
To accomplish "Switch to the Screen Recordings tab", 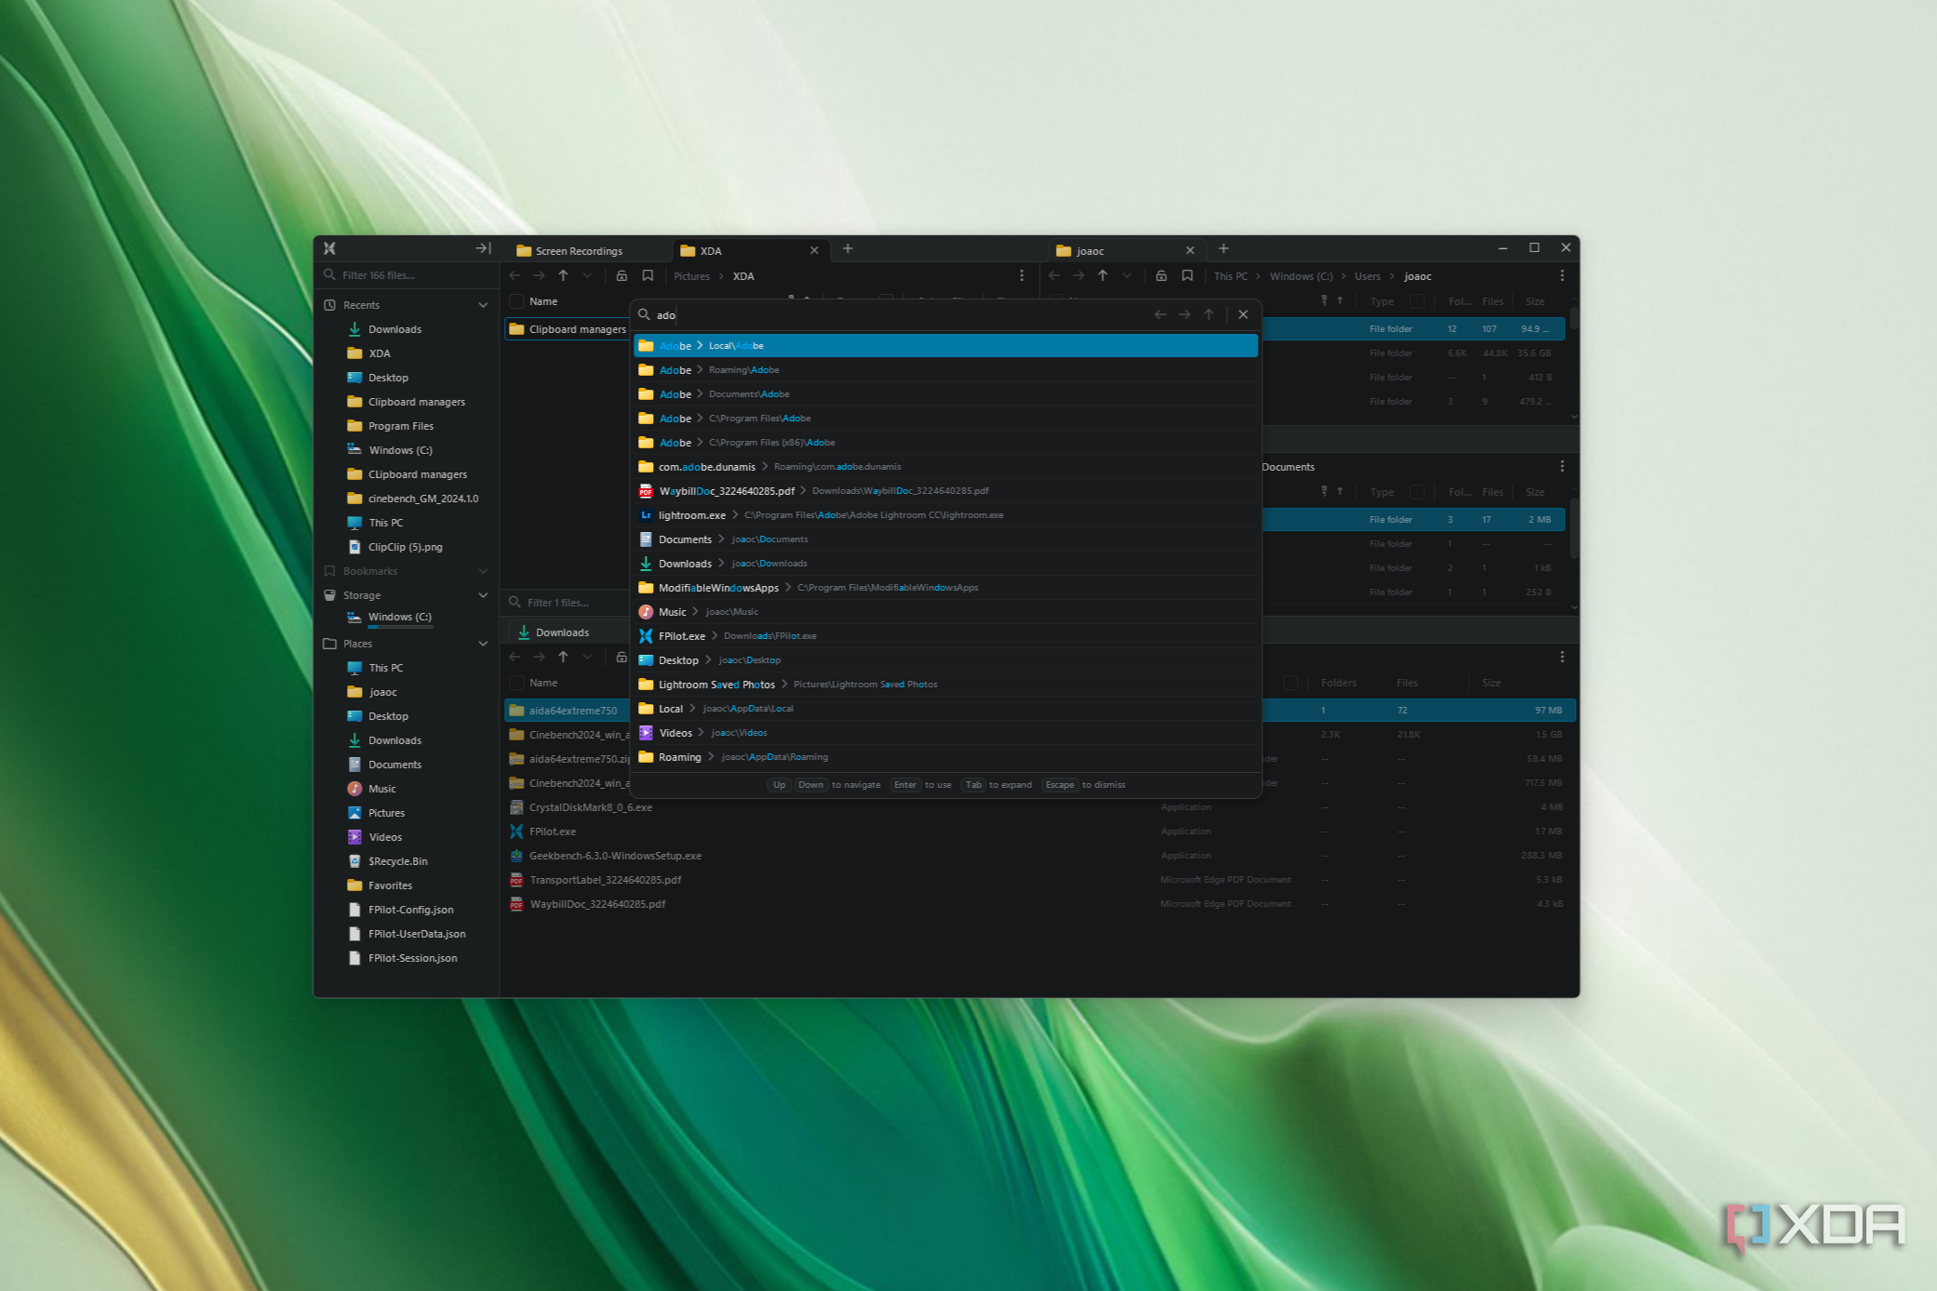I will pyautogui.click(x=579, y=250).
